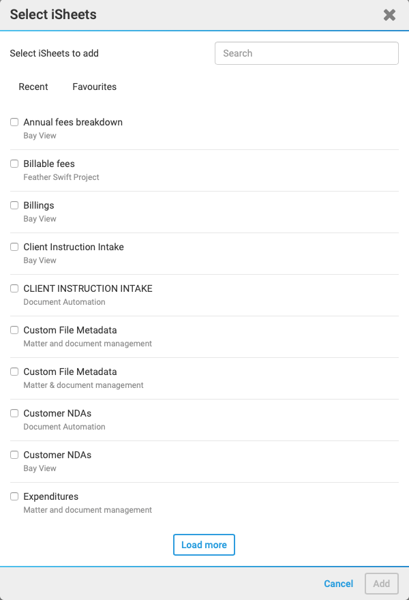This screenshot has width=409, height=600.
Task: Check the Billable fees iSheet
Action: tap(14, 164)
